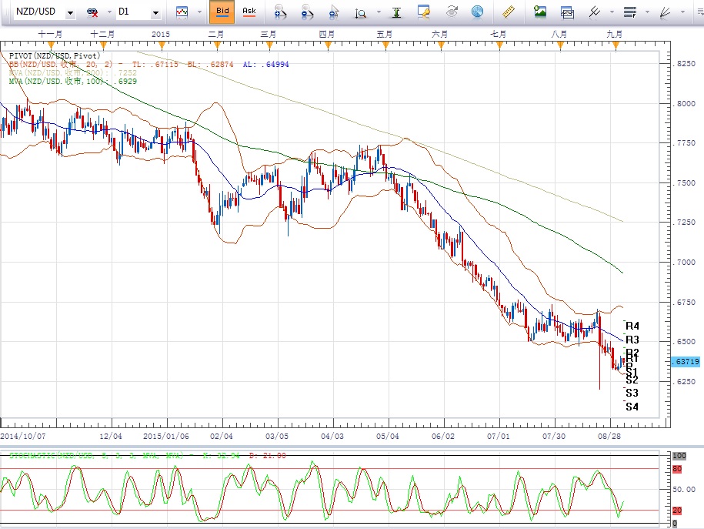Click the STOCHASTIC indicator label
704x529 pixels.
(96, 456)
